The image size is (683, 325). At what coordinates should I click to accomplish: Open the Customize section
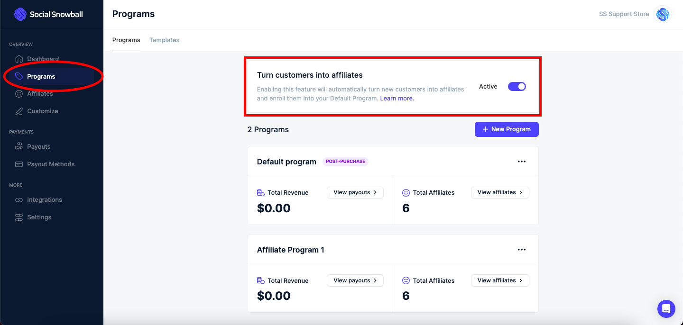point(42,111)
